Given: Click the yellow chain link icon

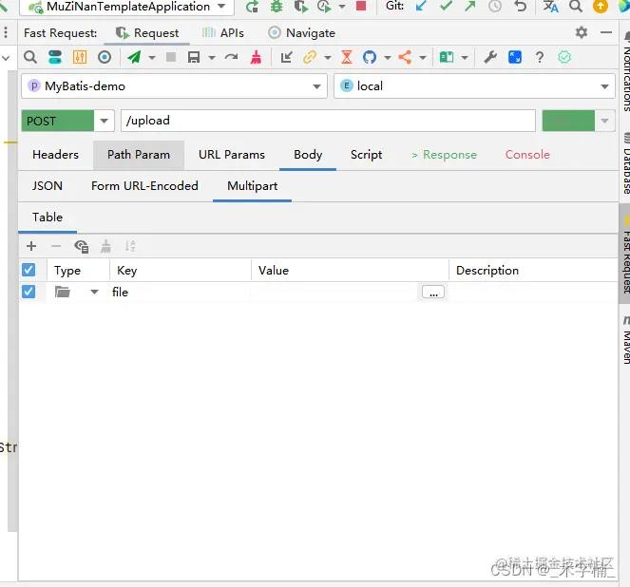Looking at the screenshot, I should coord(310,57).
